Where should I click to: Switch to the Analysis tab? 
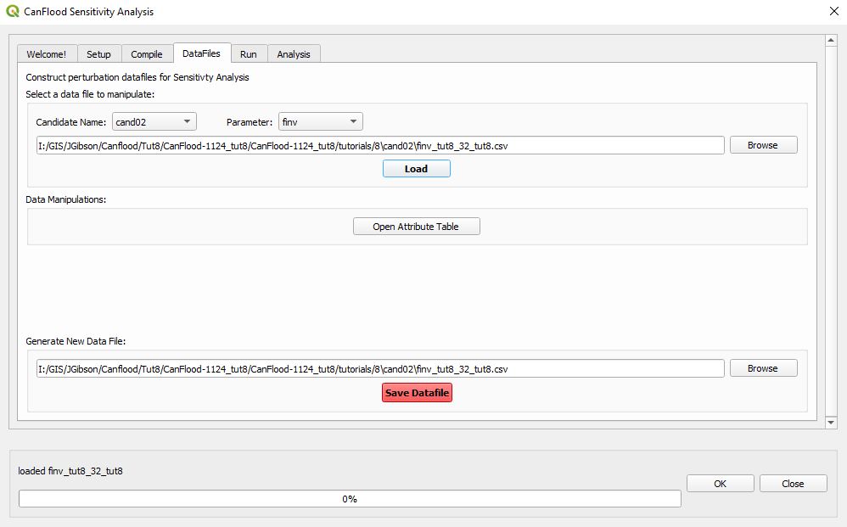point(294,54)
